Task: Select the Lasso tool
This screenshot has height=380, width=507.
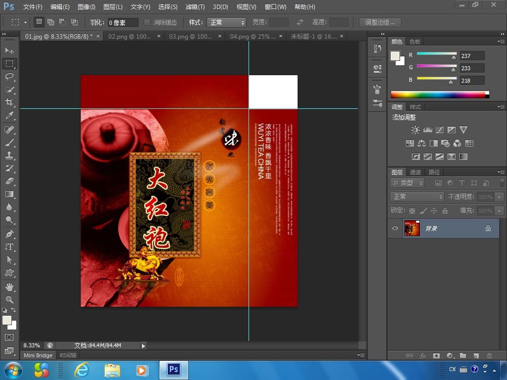Action: coord(9,77)
